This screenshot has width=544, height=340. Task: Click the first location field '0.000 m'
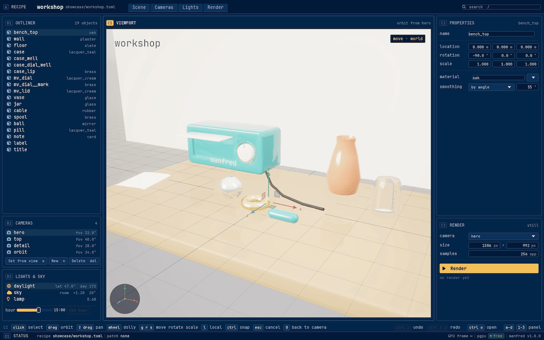point(479,47)
